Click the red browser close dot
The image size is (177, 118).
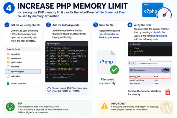tap(130, 63)
